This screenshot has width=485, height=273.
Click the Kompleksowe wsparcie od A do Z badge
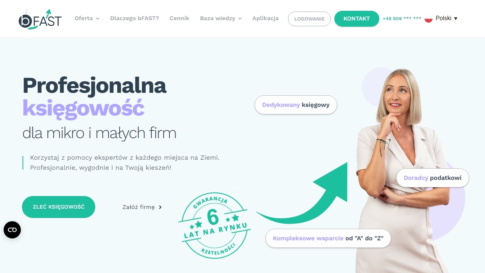click(x=328, y=238)
